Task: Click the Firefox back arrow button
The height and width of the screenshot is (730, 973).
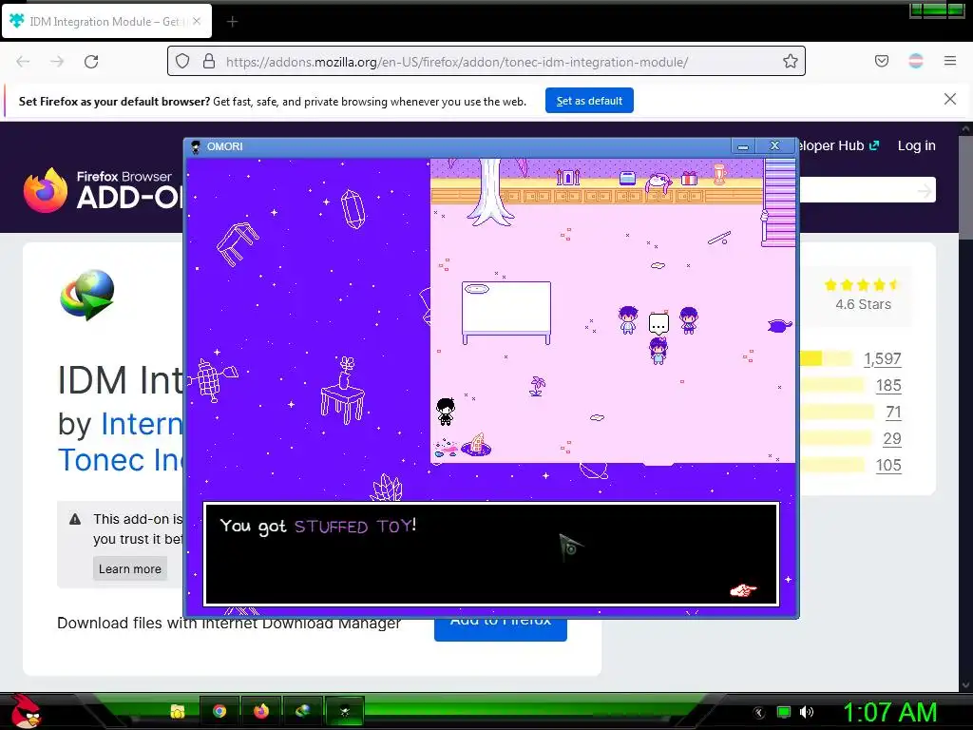Action: 23,62
